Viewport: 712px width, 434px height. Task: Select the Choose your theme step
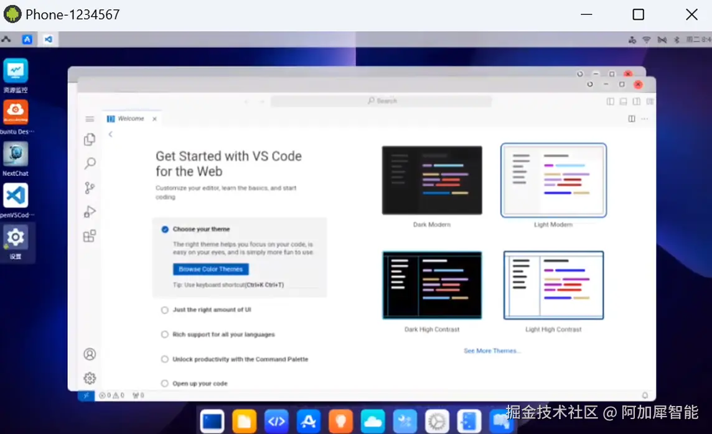(x=201, y=229)
